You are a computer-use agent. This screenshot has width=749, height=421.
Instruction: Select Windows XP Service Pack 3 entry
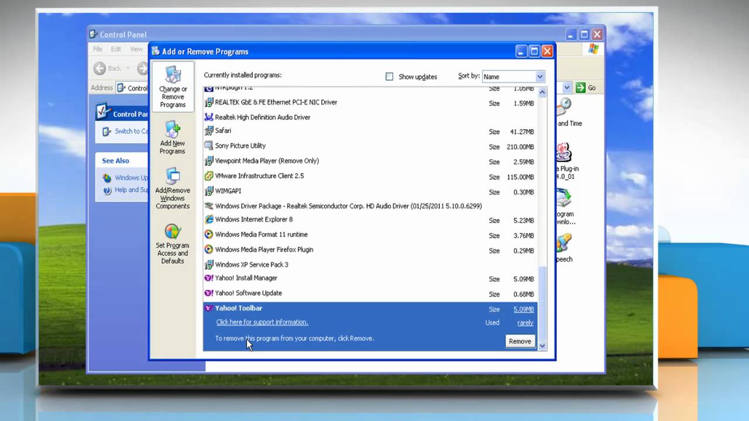(370, 265)
